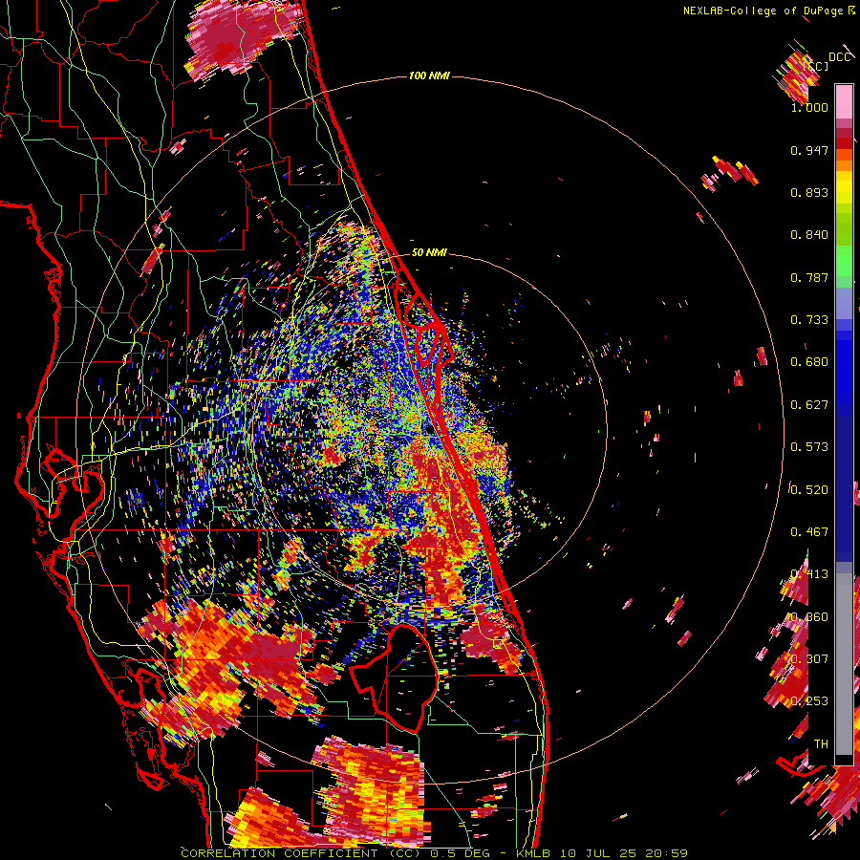Click the TH label on the legend
Viewport: 860px width, 860px height.
(x=821, y=744)
